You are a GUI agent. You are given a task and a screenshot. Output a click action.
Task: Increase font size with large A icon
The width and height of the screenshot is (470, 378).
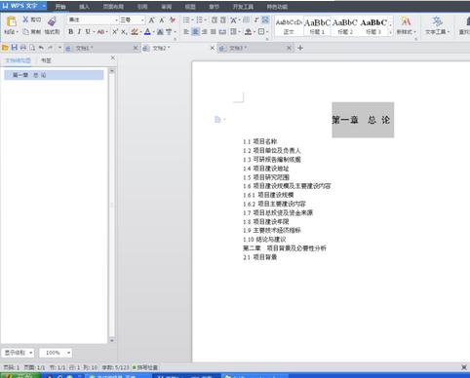click(151, 20)
